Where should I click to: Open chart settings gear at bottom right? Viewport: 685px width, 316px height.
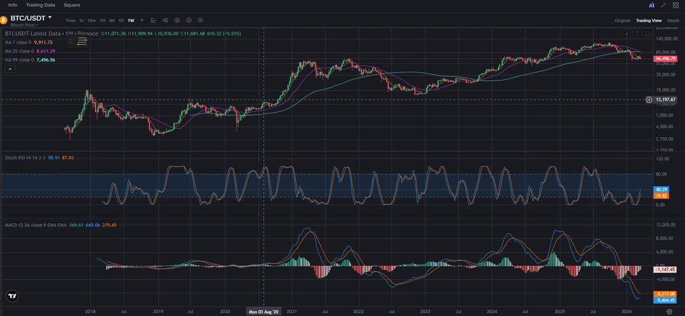668,311
